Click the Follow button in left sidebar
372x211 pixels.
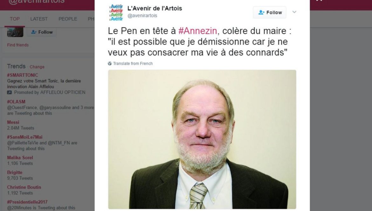42,32
